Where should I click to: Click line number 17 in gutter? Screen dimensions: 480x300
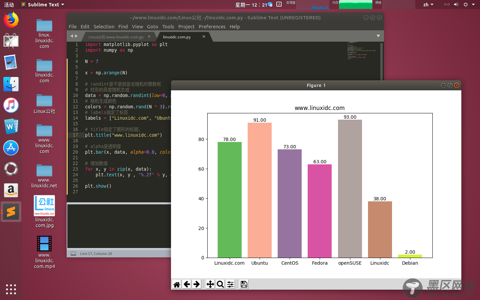pos(75,135)
